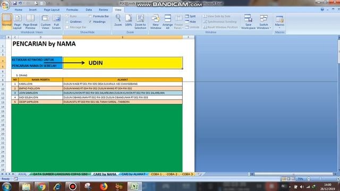Screen dimensions: 340x191
Task: Switch to Full Screen view
Action: pyautogui.click(x=56, y=22)
